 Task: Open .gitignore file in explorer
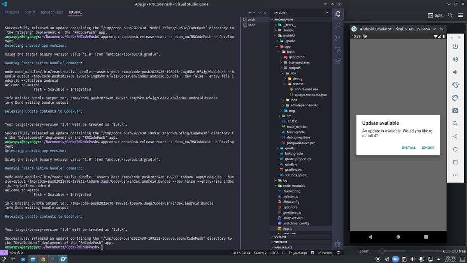[290, 207]
